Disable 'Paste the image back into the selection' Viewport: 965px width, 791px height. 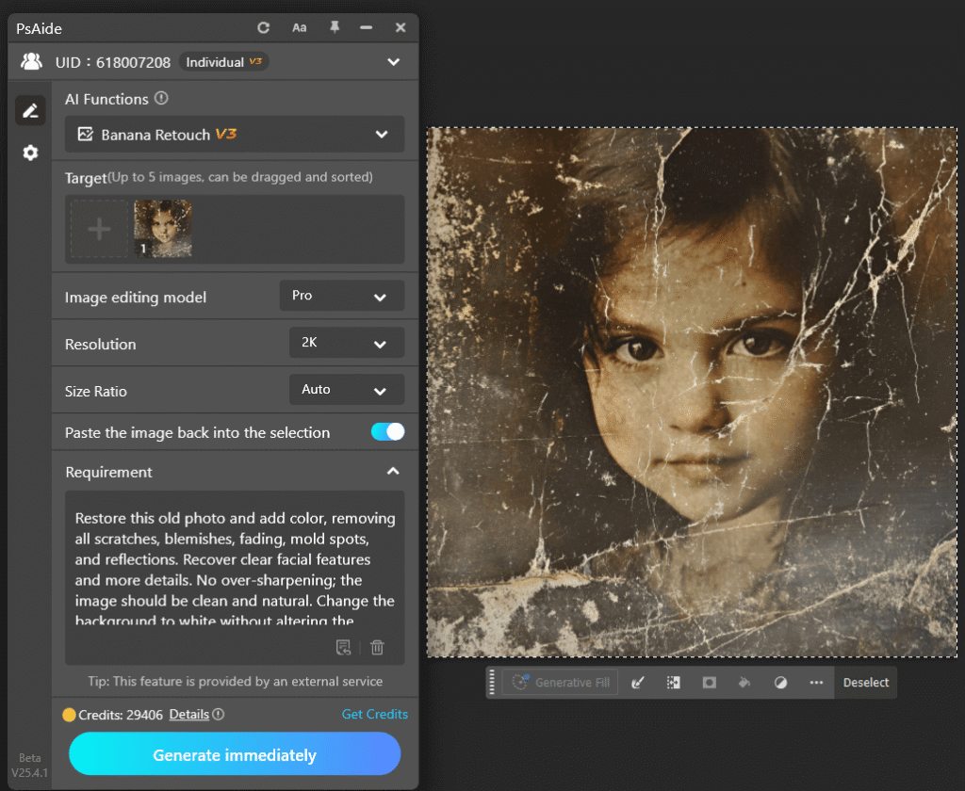(387, 432)
